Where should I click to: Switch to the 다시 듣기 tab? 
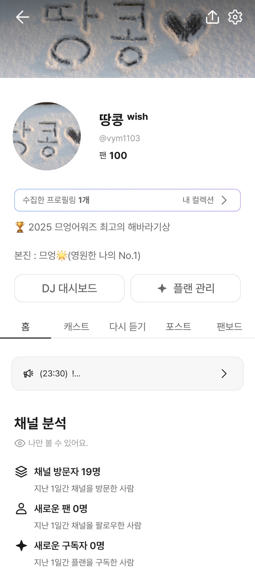pyautogui.click(x=127, y=327)
